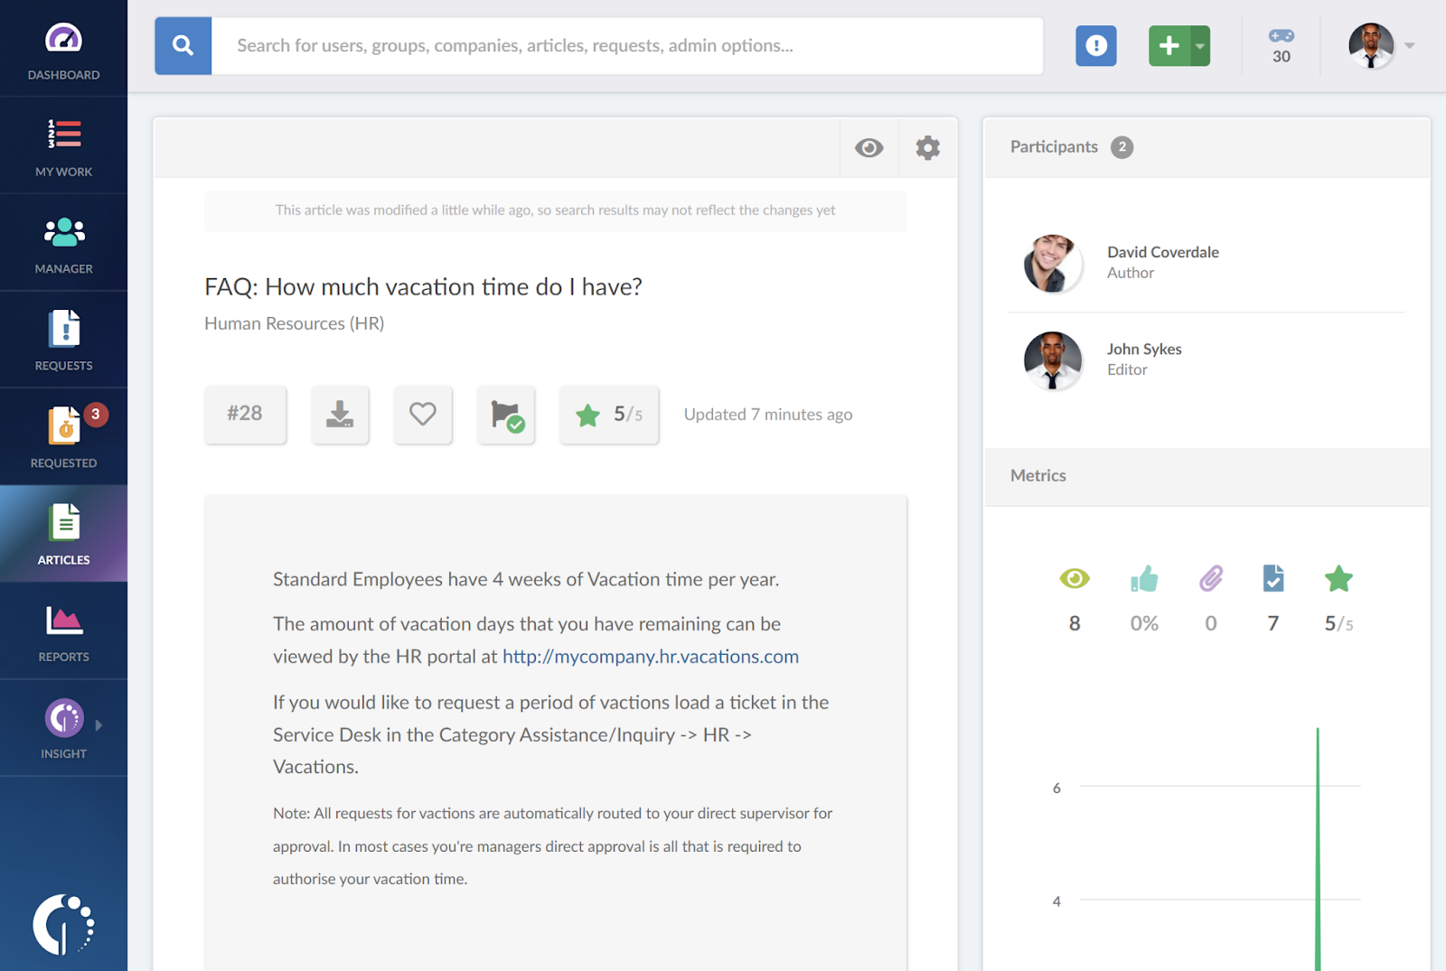Open the alert notifications panel
This screenshot has width=1446, height=971.
point(1095,45)
